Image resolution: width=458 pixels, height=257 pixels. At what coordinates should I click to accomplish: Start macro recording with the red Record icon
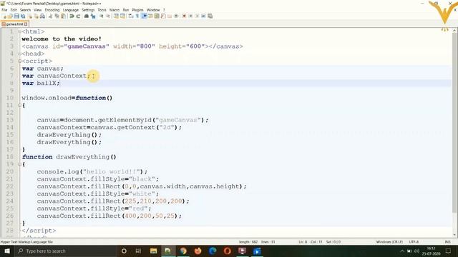coord(184,16)
